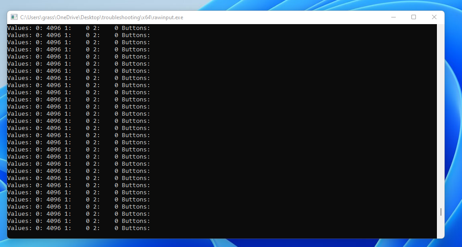Minimize the rawinput.exe console window

(394, 17)
